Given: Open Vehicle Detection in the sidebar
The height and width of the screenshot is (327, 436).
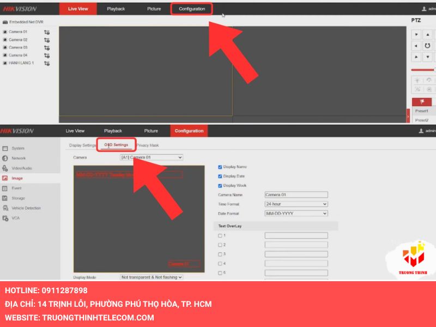Looking at the screenshot, I should [x=26, y=208].
